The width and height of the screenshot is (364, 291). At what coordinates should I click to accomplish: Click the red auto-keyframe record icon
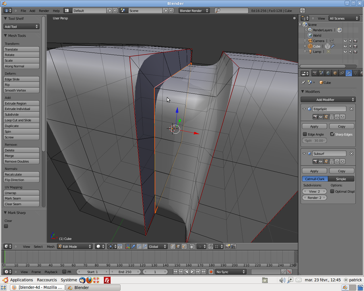click(210, 272)
